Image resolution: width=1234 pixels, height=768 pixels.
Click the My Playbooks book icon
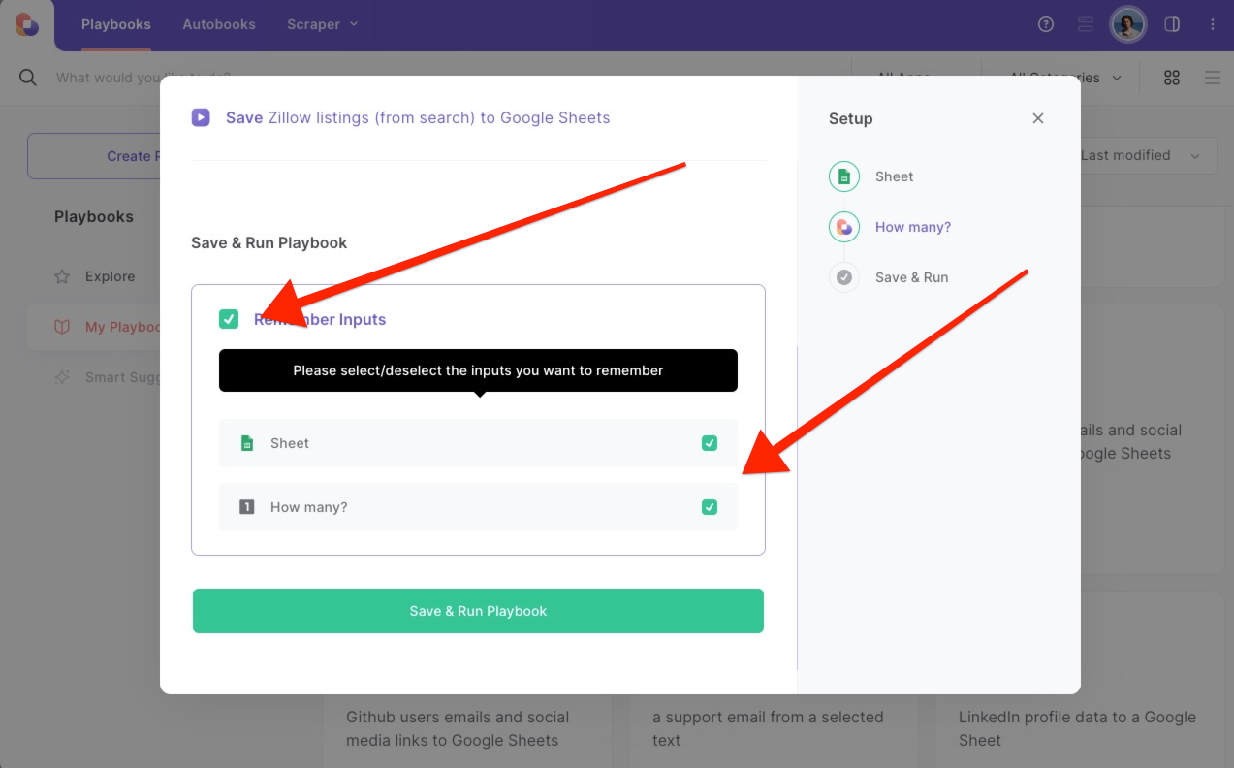62,327
